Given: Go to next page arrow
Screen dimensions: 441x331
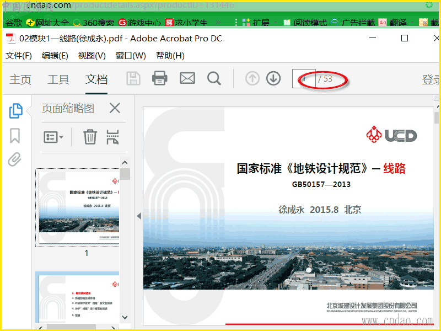Looking at the screenshot, I should (x=273, y=78).
